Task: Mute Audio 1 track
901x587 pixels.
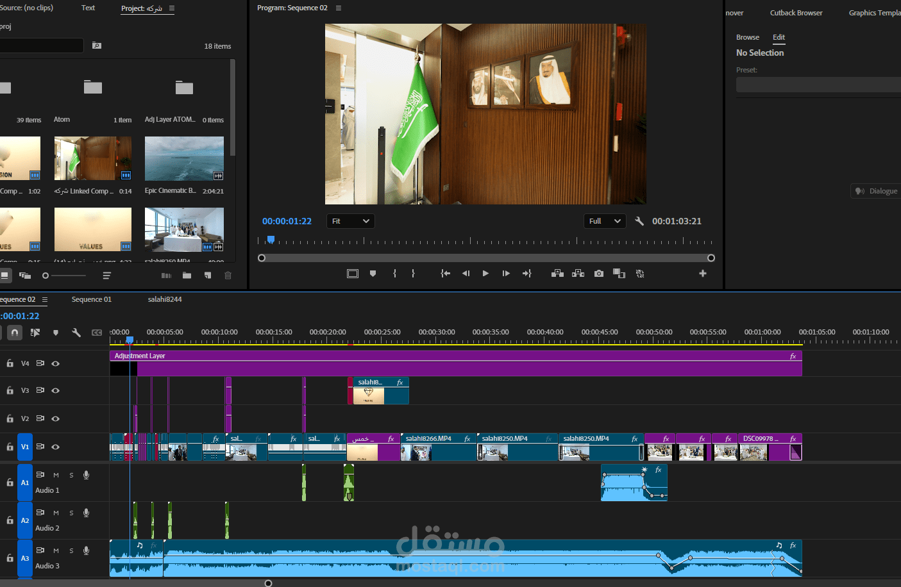Action: point(56,475)
